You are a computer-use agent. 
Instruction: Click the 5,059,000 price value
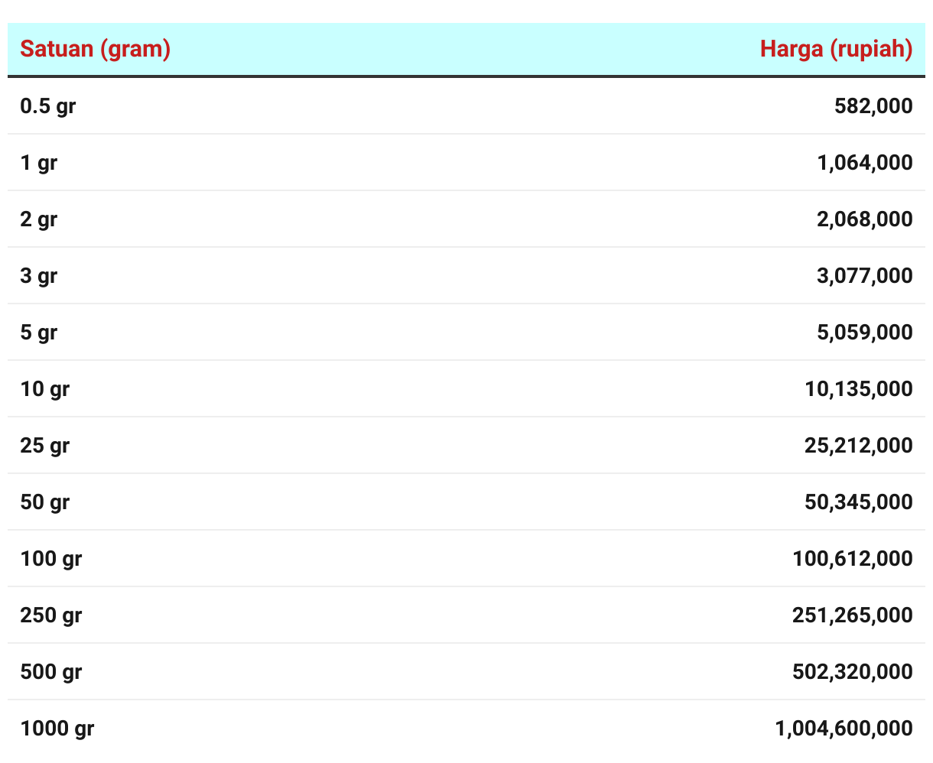(865, 332)
